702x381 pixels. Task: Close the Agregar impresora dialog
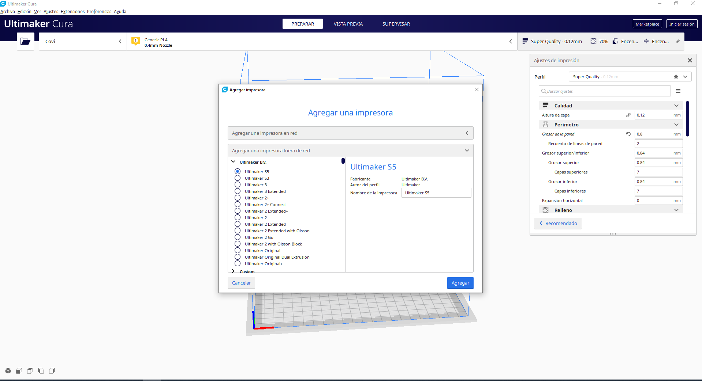(x=477, y=89)
